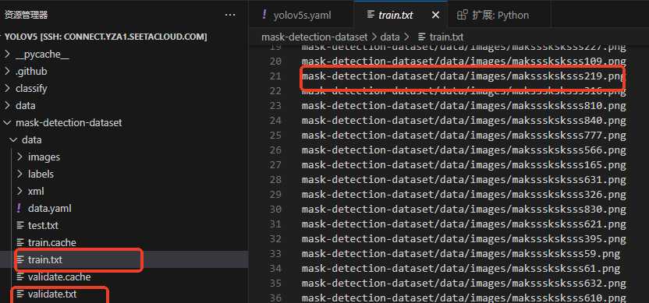Click the 资源管理器 panel title
The width and height of the screenshot is (649, 303).
26,16
